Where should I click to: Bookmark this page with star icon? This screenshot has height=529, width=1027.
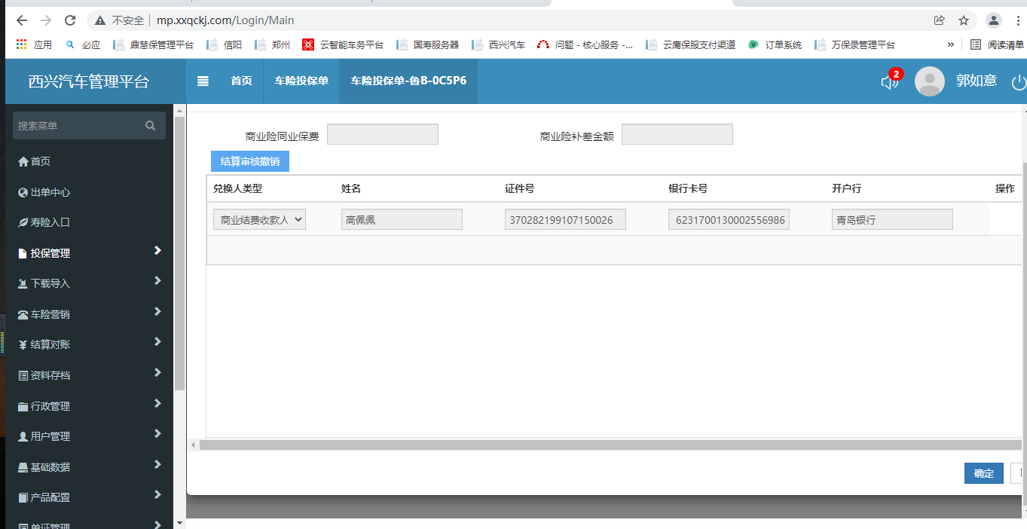click(x=963, y=20)
